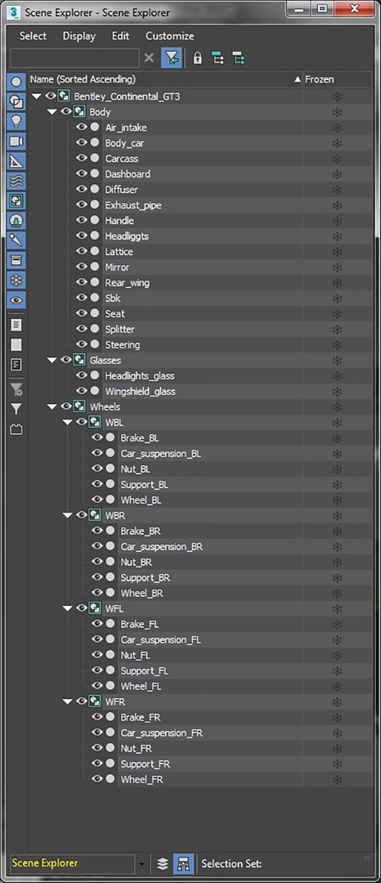Screen dimensions: 381x883
Task: Switch to Sort by Layer mode icon
Action: pos(163,863)
